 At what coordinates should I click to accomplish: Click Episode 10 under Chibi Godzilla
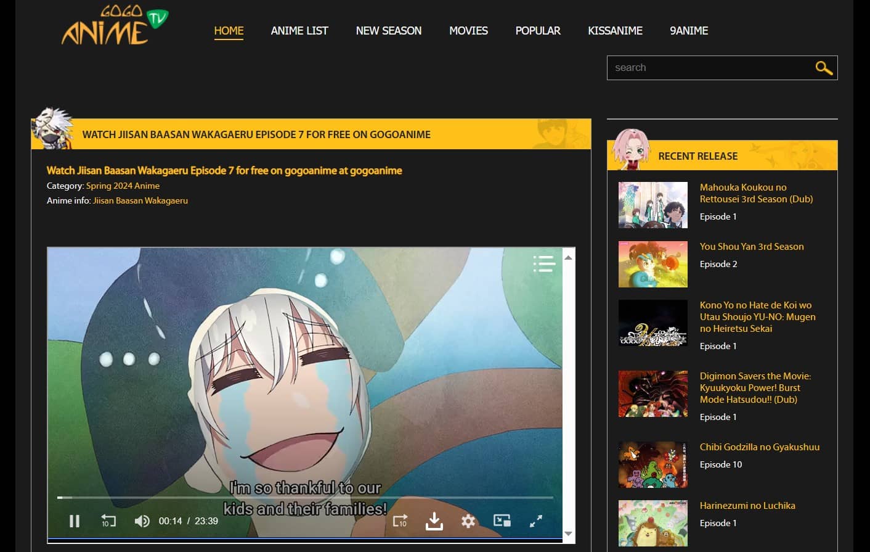pos(721,464)
